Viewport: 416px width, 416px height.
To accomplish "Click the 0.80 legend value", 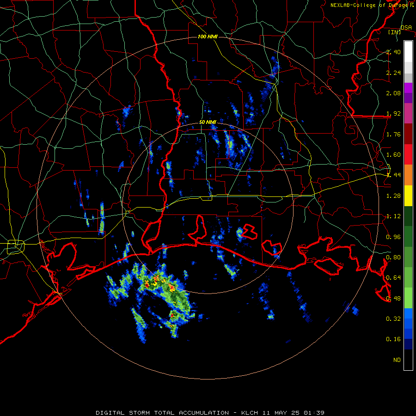I will coord(393,257).
